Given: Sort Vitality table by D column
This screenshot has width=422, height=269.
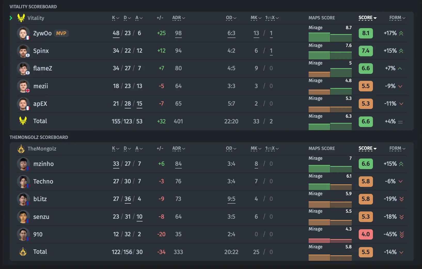Looking at the screenshot, I should (x=127, y=18).
